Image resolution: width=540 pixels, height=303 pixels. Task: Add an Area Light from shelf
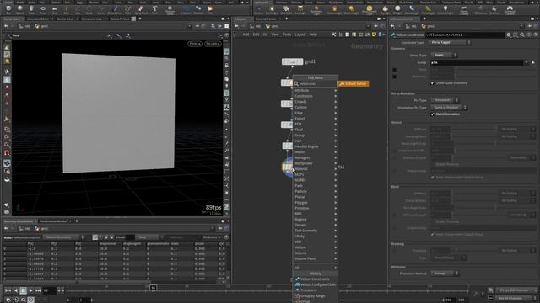[300, 9]
